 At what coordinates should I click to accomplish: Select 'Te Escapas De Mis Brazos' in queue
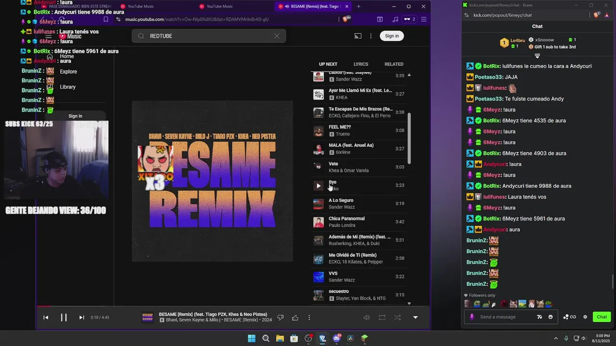(359, 112)
